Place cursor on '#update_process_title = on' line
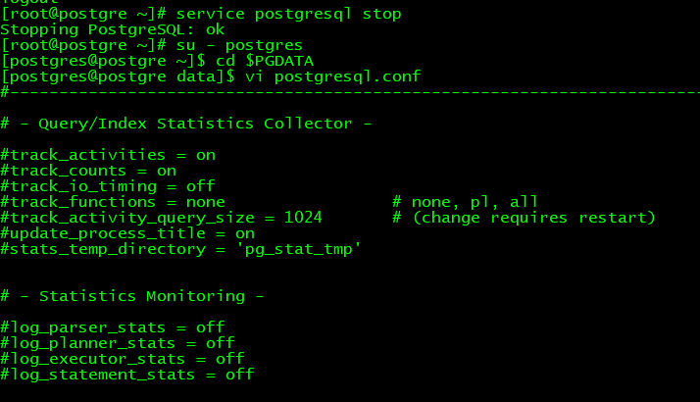Image resolution: width=700 pixels, height=402 pixels. (x=127, y=233)
